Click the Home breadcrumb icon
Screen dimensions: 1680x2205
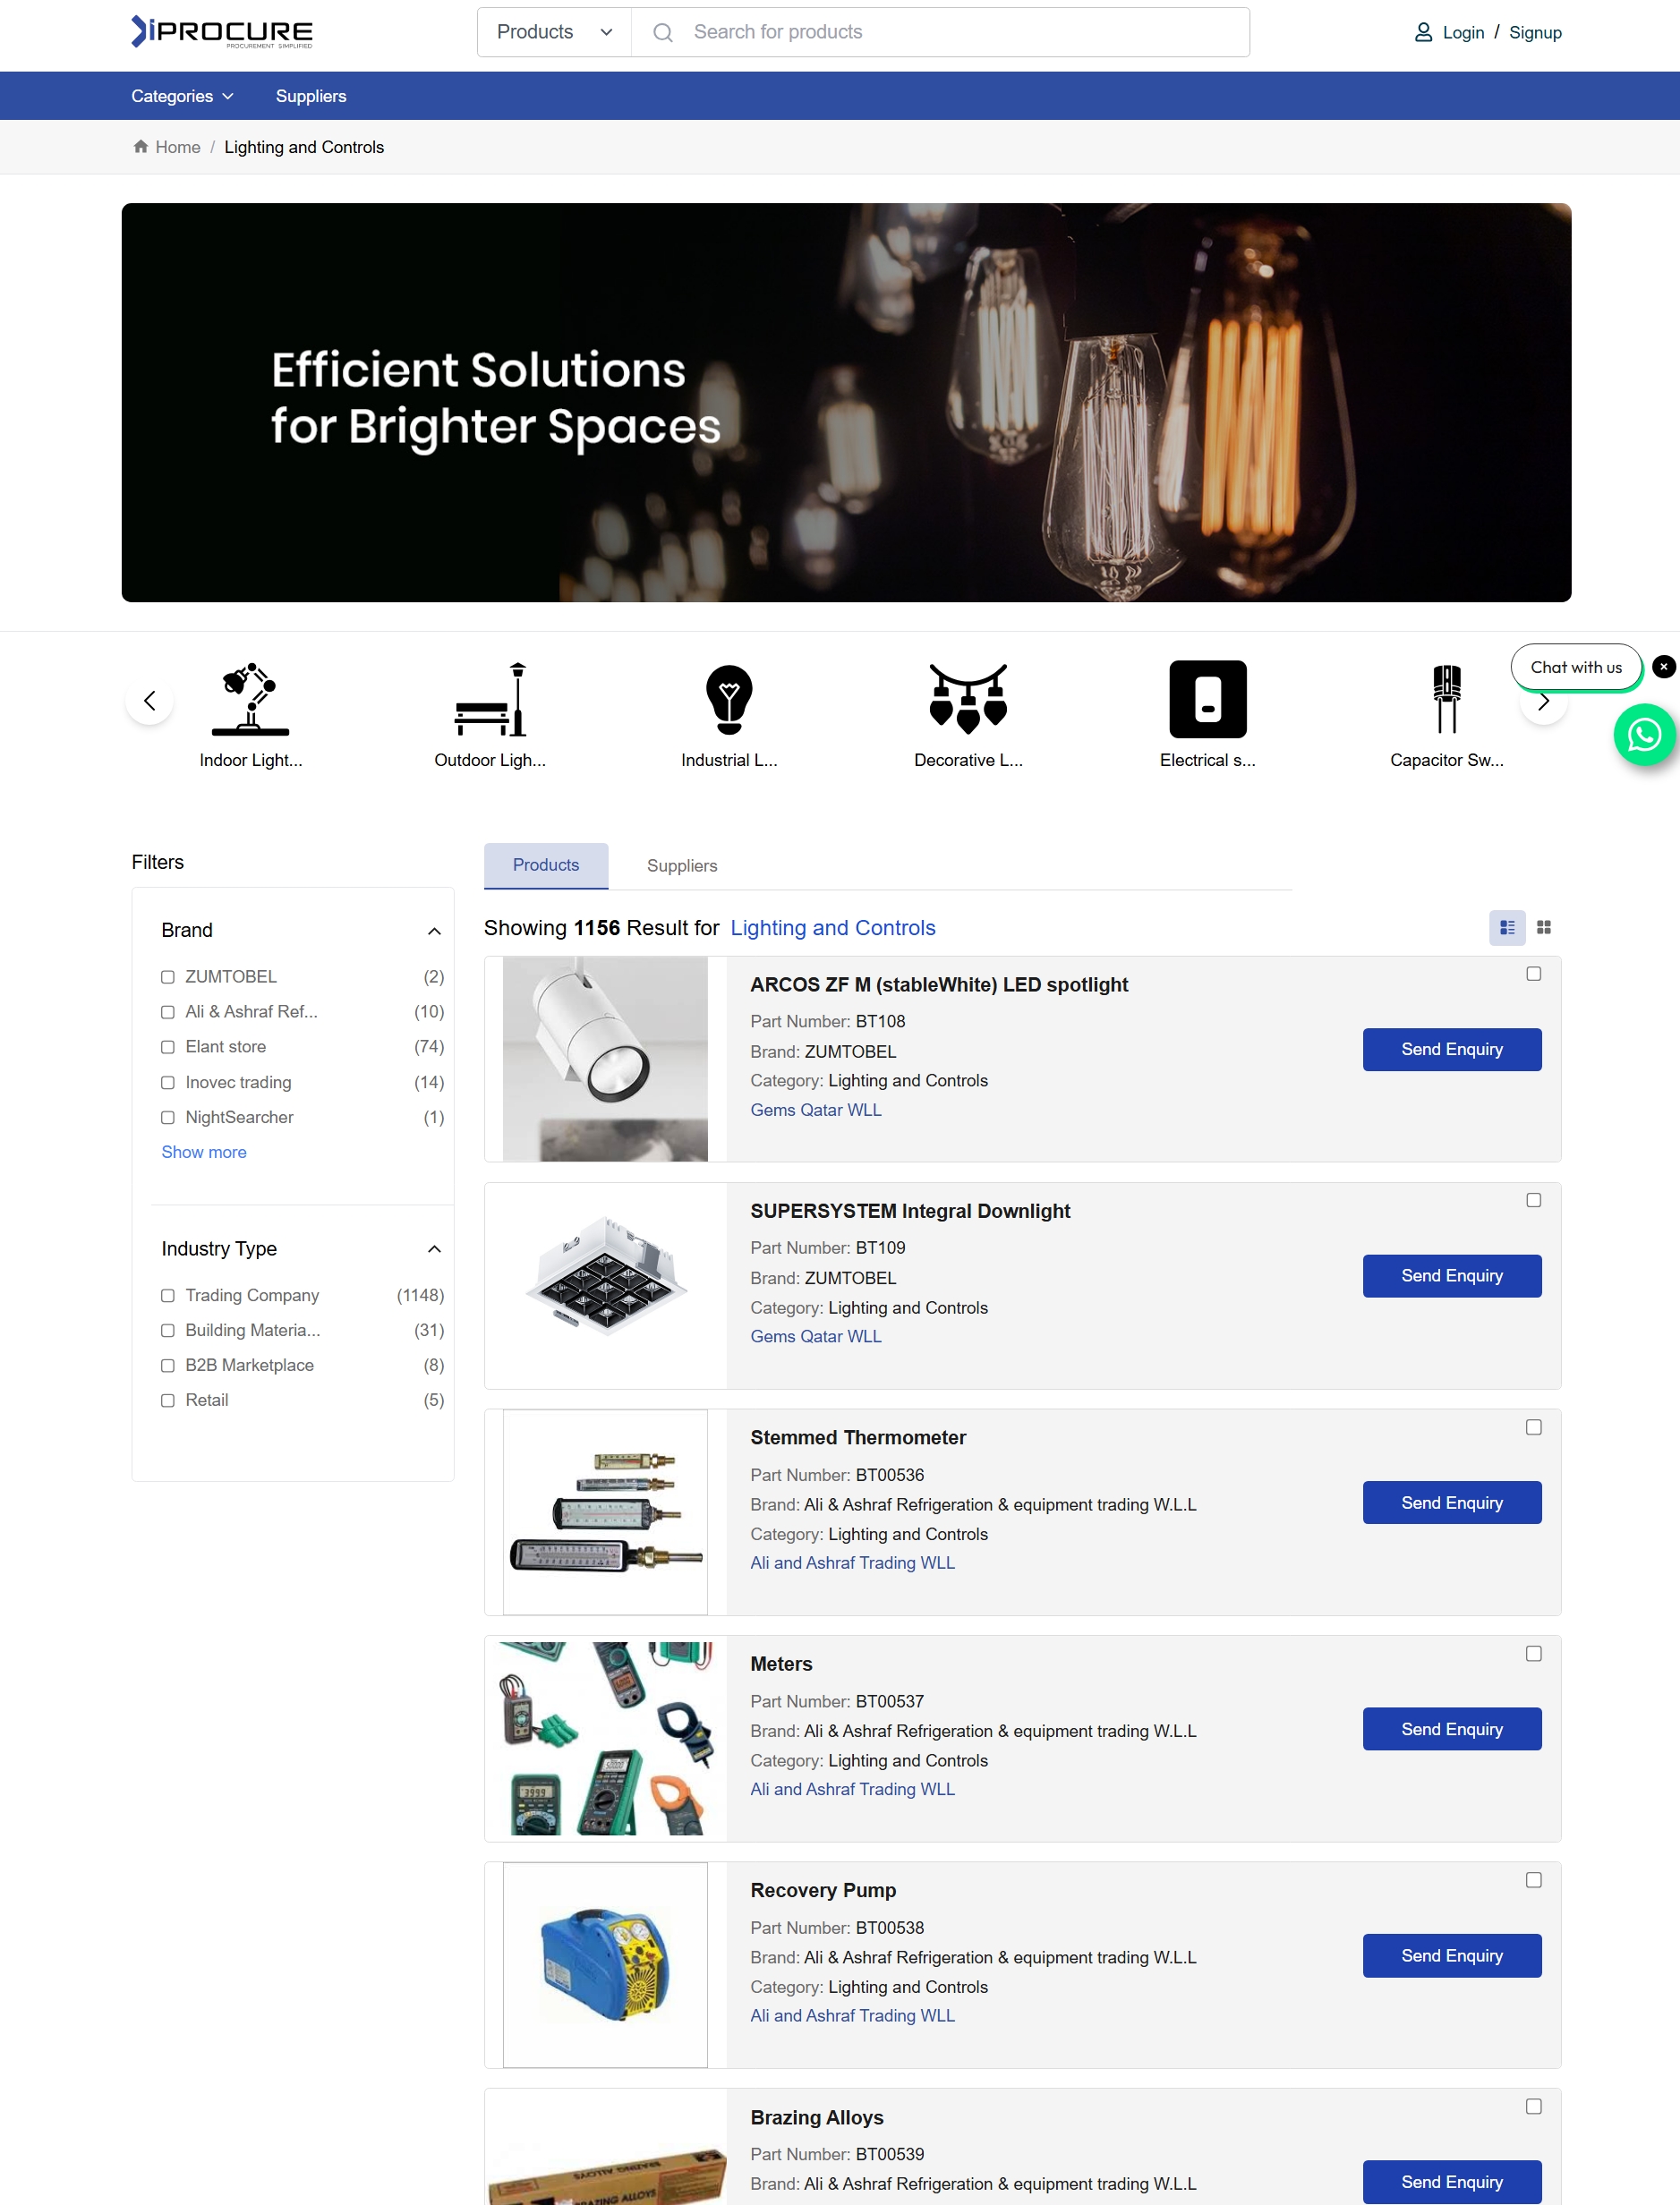point(141,147)
